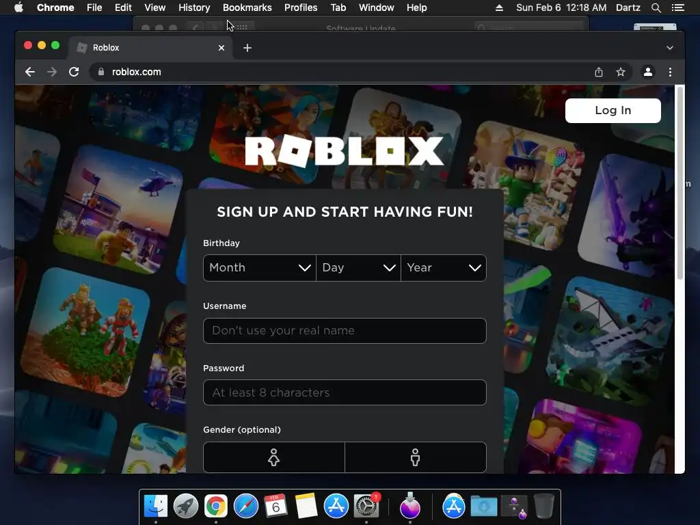Open Calendar from the Dock
This screenshot has height=525, width=700.
(x=276, y=507)
